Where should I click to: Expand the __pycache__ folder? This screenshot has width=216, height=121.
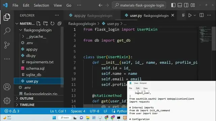click(23, 37)
